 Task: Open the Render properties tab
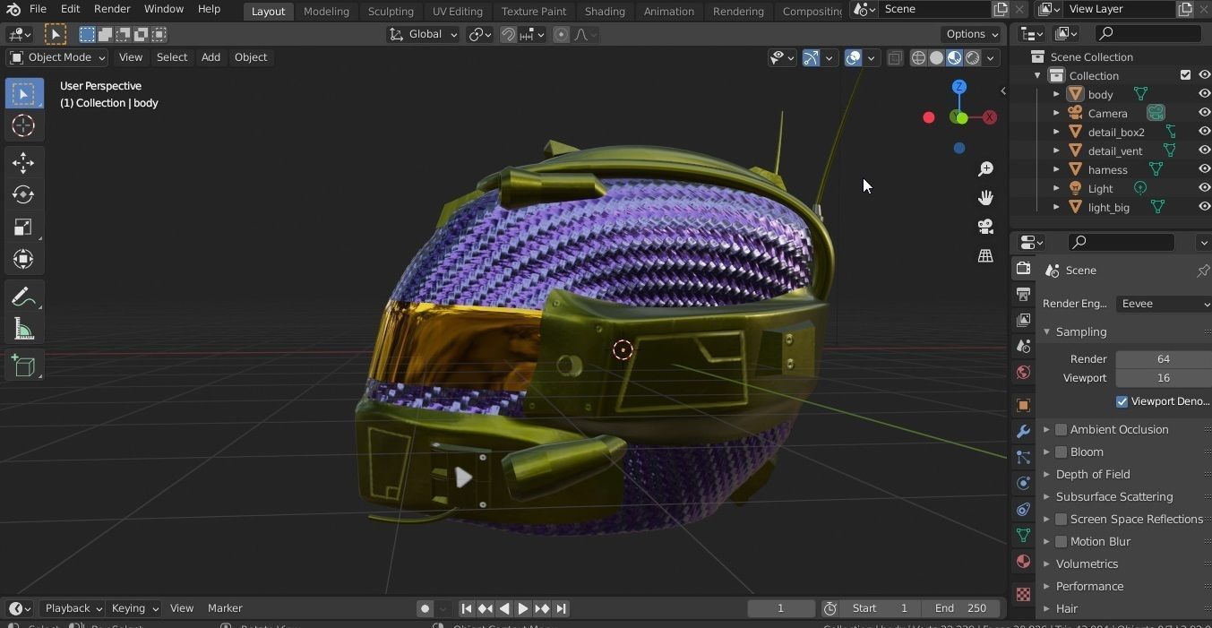[1023, 269]
